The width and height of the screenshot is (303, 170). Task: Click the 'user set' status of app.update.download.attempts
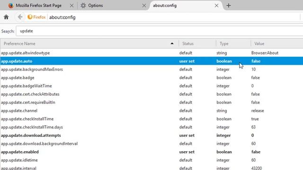pyautogui.click(x=187, y=136)
